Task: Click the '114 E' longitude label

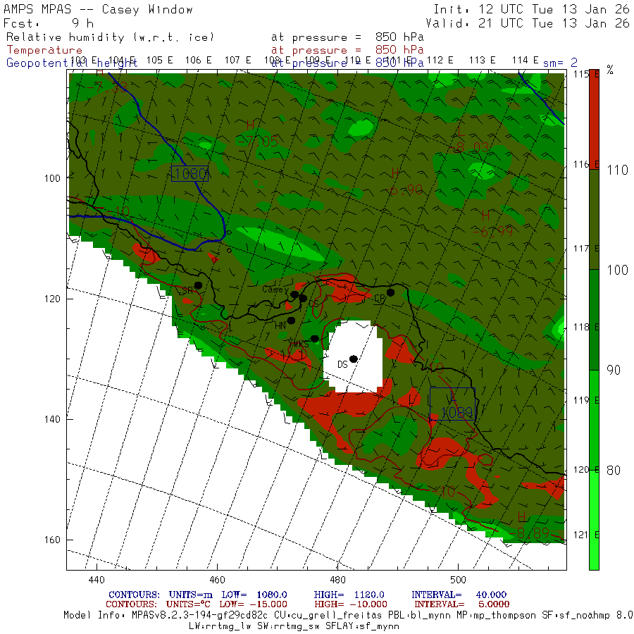Action: pos(526,60)
